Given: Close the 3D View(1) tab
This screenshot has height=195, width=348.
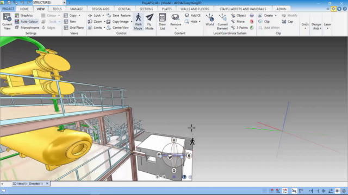Looking at the screenshot, I should tap(47, 184).
